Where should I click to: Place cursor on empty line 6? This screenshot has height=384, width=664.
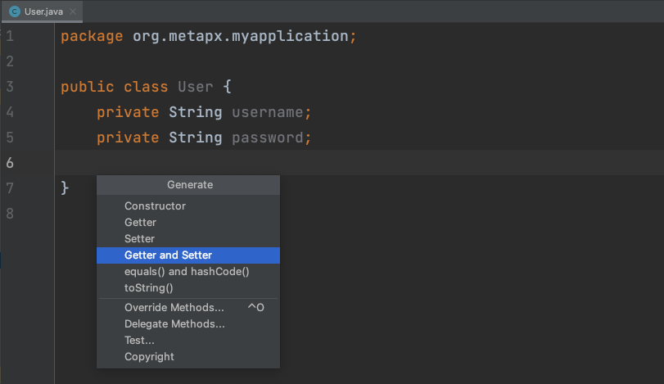359,163
